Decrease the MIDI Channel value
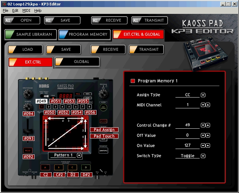 click(203, 105)
